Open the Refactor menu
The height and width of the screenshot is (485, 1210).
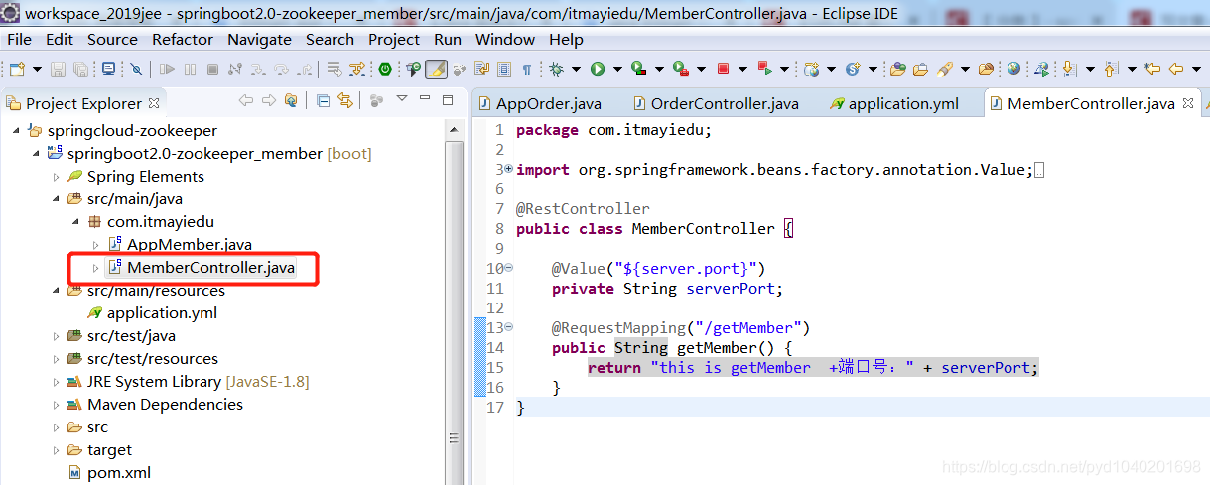point(183,39)
